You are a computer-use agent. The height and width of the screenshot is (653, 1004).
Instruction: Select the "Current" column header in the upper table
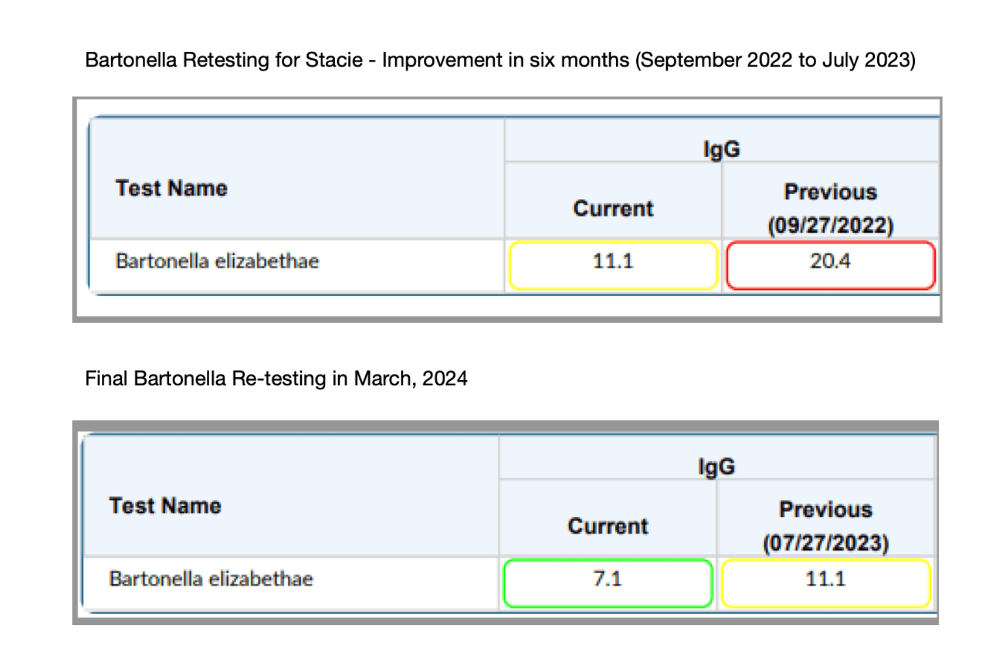click(x=613, y=209)
